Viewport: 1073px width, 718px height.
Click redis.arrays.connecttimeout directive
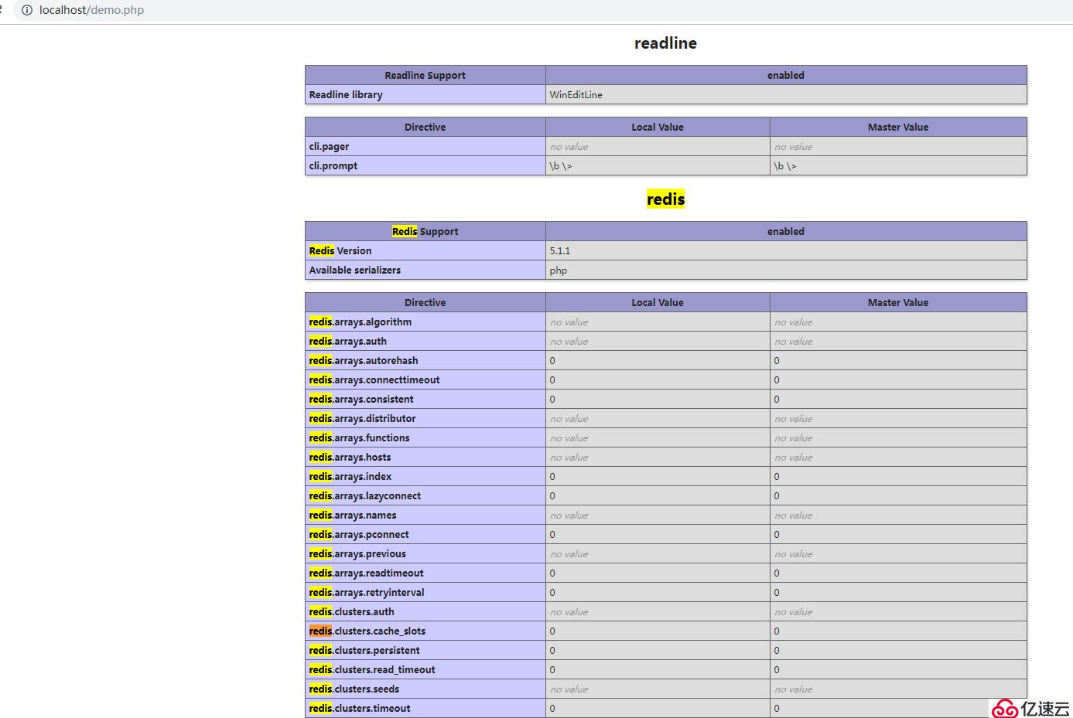click(374, 379)
